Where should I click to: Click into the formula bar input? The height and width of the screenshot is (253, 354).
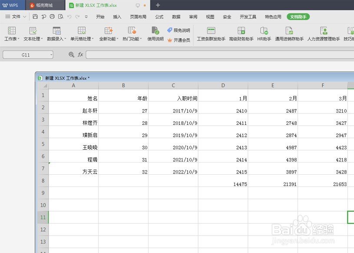[x=220, y=55]
